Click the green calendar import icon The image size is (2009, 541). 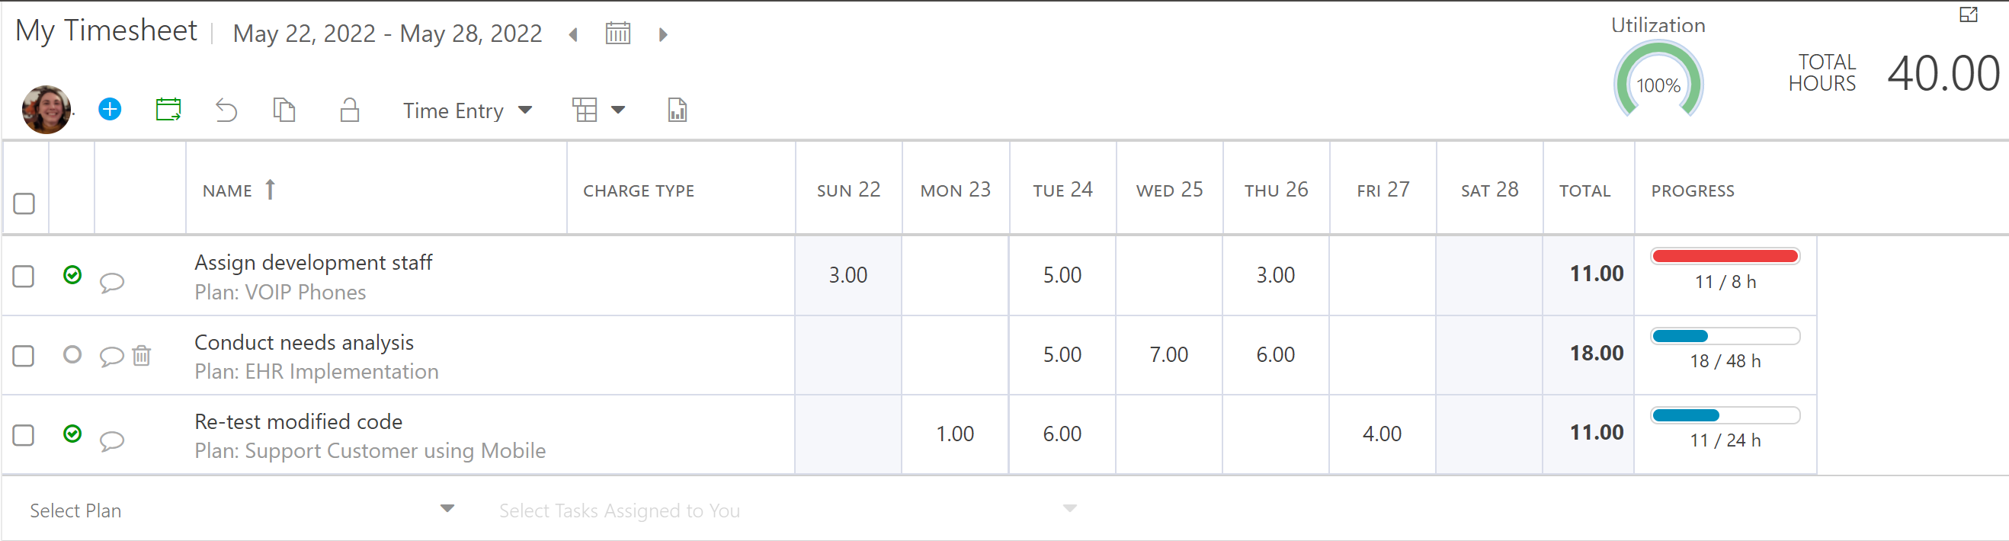(168, 109)
